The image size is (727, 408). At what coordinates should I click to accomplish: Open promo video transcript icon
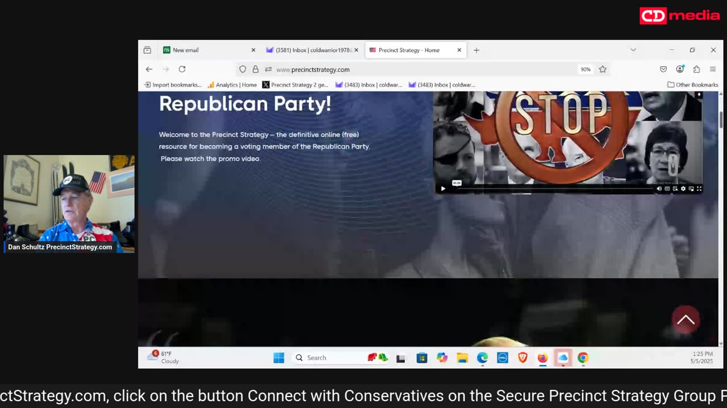point(675,189)
